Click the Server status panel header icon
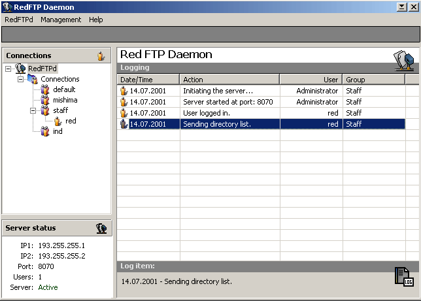421x301 pixels. coord(101,228)
